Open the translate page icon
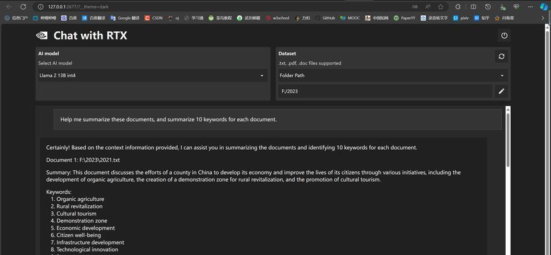 (415, 6)
